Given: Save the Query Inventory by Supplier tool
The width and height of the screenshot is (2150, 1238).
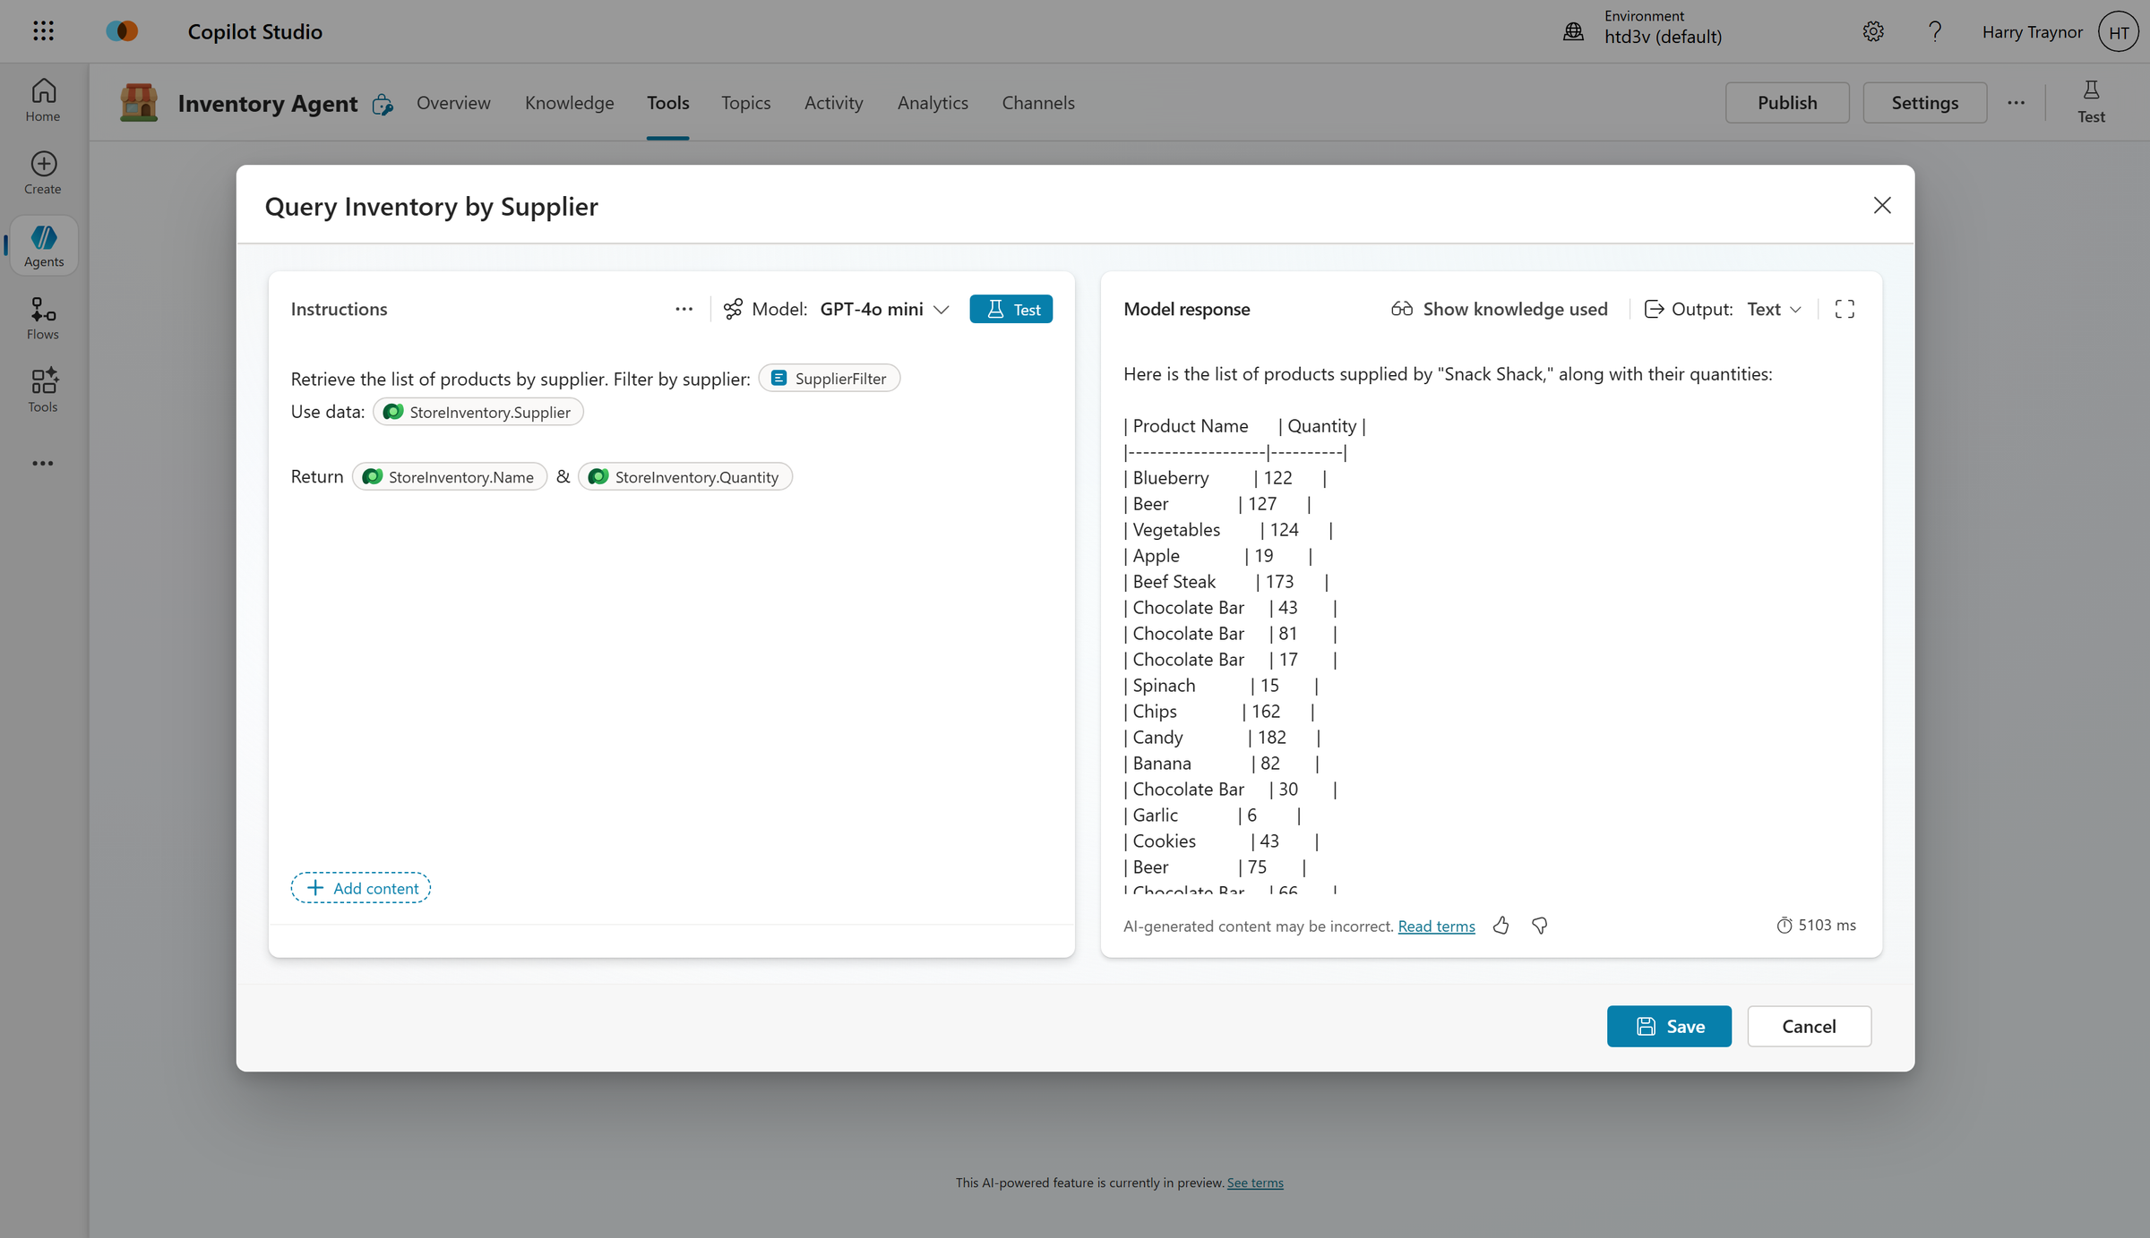Looking at the screenshot, I should 1668,1026.
